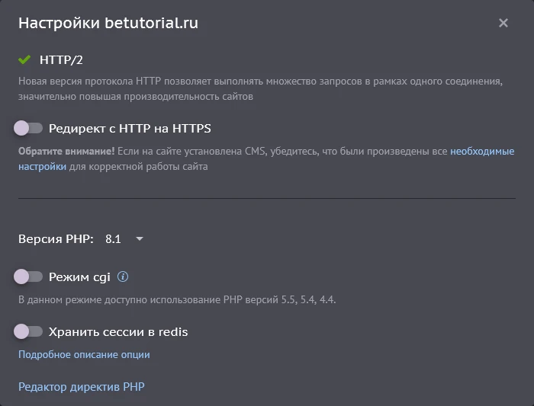Click the Версия PHP: label

(56, 238)
